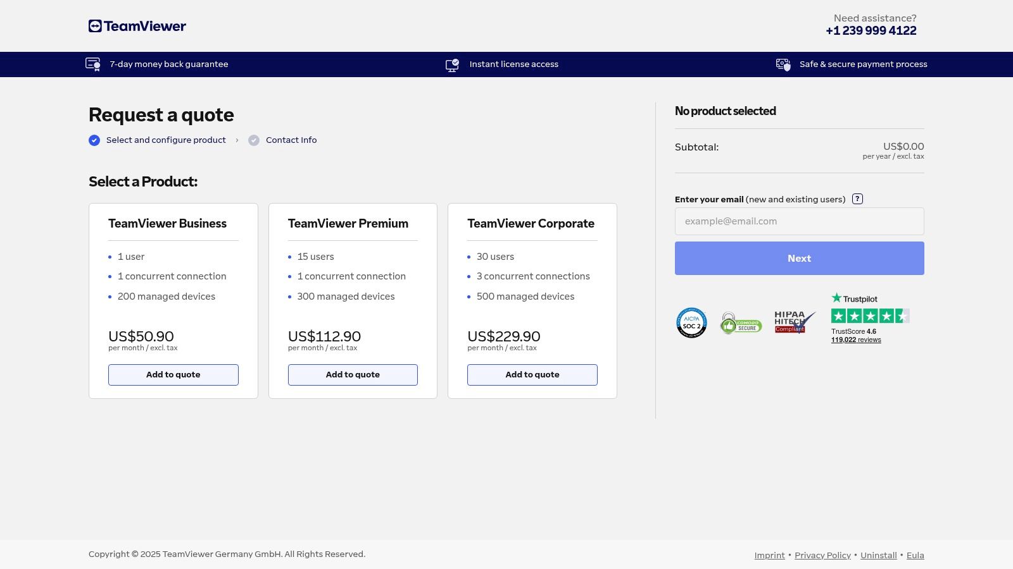1013x569 pixels.
Task: Call the +1 239 999 4122 number
Action: pyautogui.click(x=871, y=31)
